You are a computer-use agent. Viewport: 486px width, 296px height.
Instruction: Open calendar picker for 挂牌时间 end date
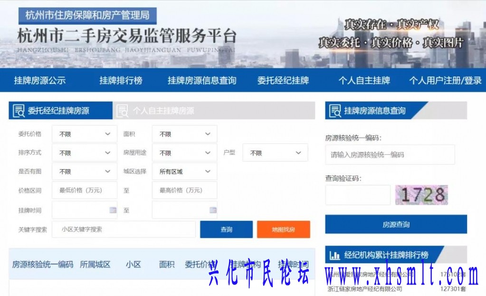[x=213, y=210]
